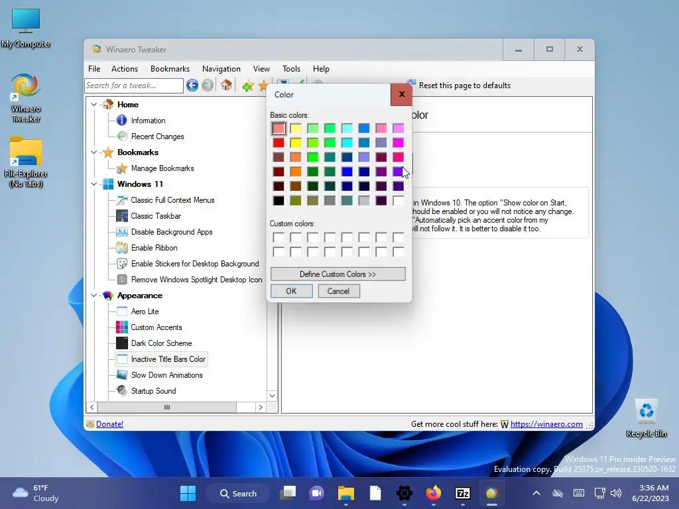Collapse the Home tree section
Image resolution: width=679 pixels, height=509 pixels.
pos(93,104)
